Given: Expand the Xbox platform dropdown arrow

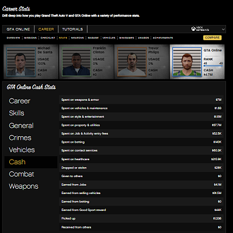Looking at the screenshot, I should pos(223,29).
